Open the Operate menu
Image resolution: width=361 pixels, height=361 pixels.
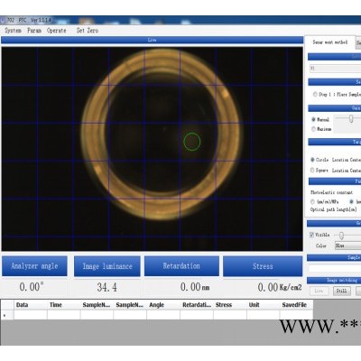point(57,31)
